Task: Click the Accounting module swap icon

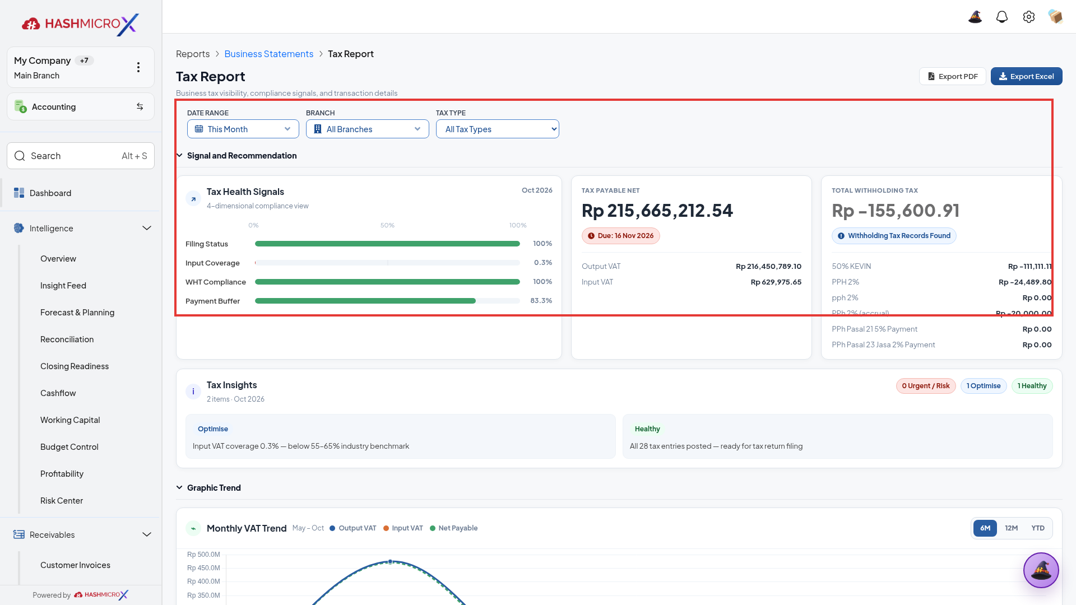Action: [x=140, y=106]
